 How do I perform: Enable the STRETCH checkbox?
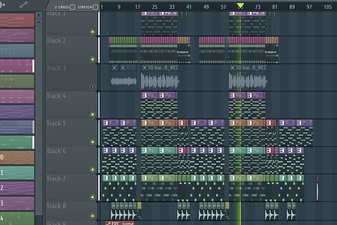[x=95, y=7]
